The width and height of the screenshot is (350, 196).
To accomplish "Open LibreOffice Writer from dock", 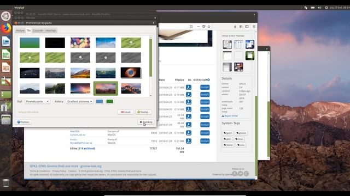I will coord(6,41).
